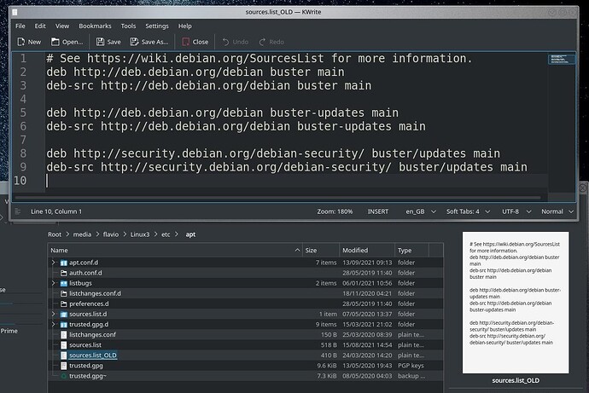Click the Modified column header
Viewport: 589px width, 393px height.
(355, 251)
